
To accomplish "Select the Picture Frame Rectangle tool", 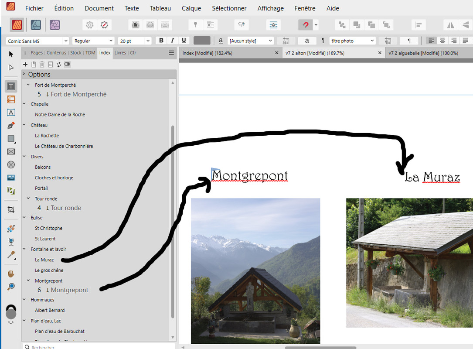I will pyautogui.click(x=11, y=151).
